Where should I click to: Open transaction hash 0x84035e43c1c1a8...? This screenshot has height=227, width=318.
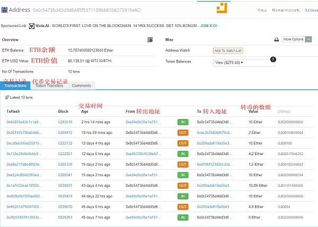click(24, 122)
